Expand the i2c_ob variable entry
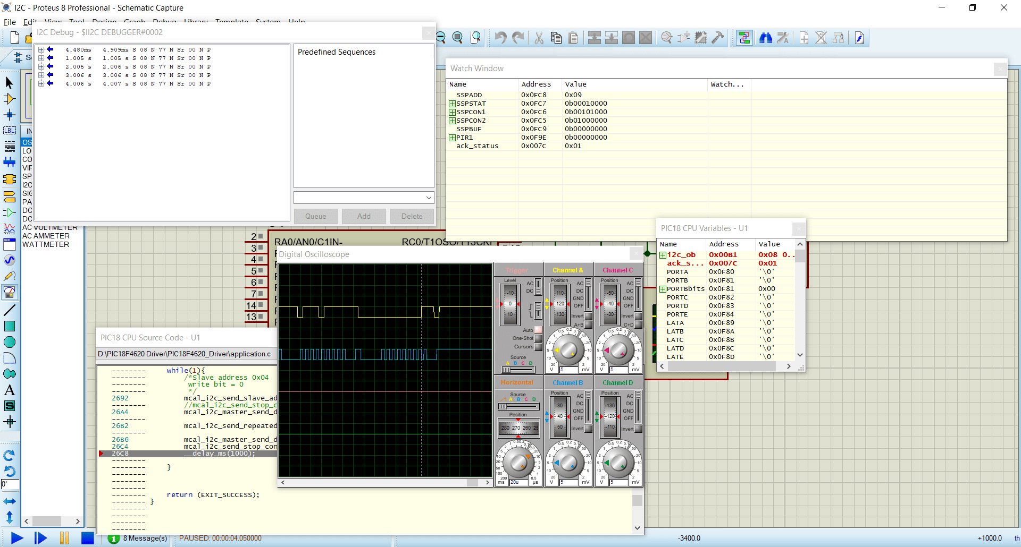The image size is (1021, 547). (x=663, y=255)
